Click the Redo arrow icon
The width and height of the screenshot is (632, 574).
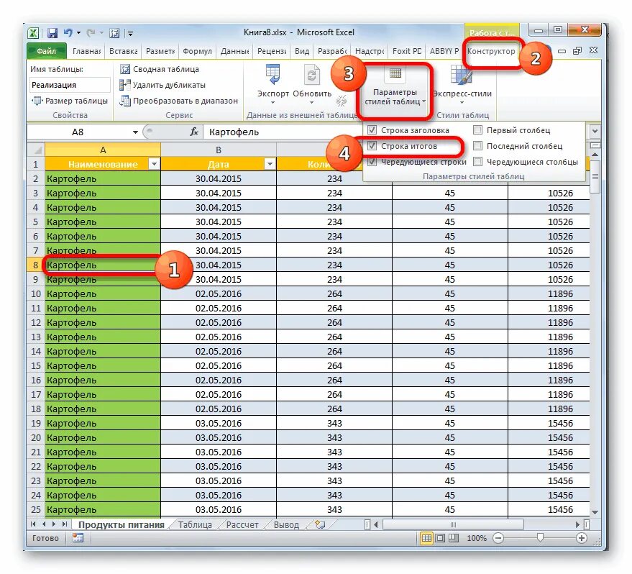point(91,32)
